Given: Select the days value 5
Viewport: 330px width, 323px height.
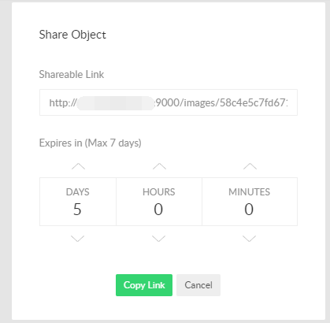Looking at the screenshot, I should pyautogui.click(x=77, y=210).
